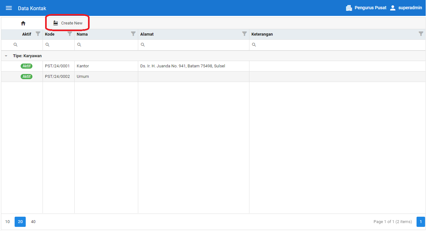Click the home icon in the toolbar

coord(23,23)
